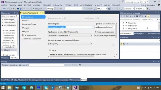Open the Показать выходные данные от dropdown
Viewport: 161px width, 90px height.
46,65
